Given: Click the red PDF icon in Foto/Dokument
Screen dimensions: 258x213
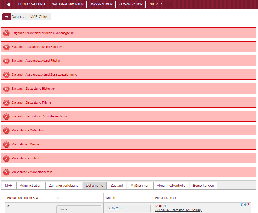Looking at the screenshot, I should (x=160, y=206).
